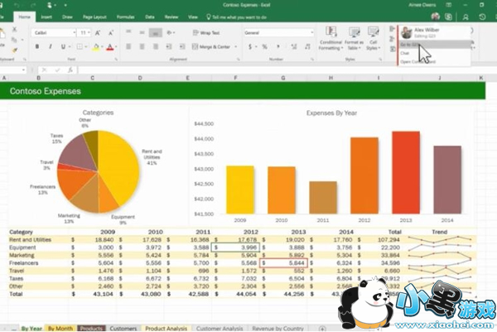Click the Comma Style icon
Viewport: 497px width, 332px height.
(278, 46)
